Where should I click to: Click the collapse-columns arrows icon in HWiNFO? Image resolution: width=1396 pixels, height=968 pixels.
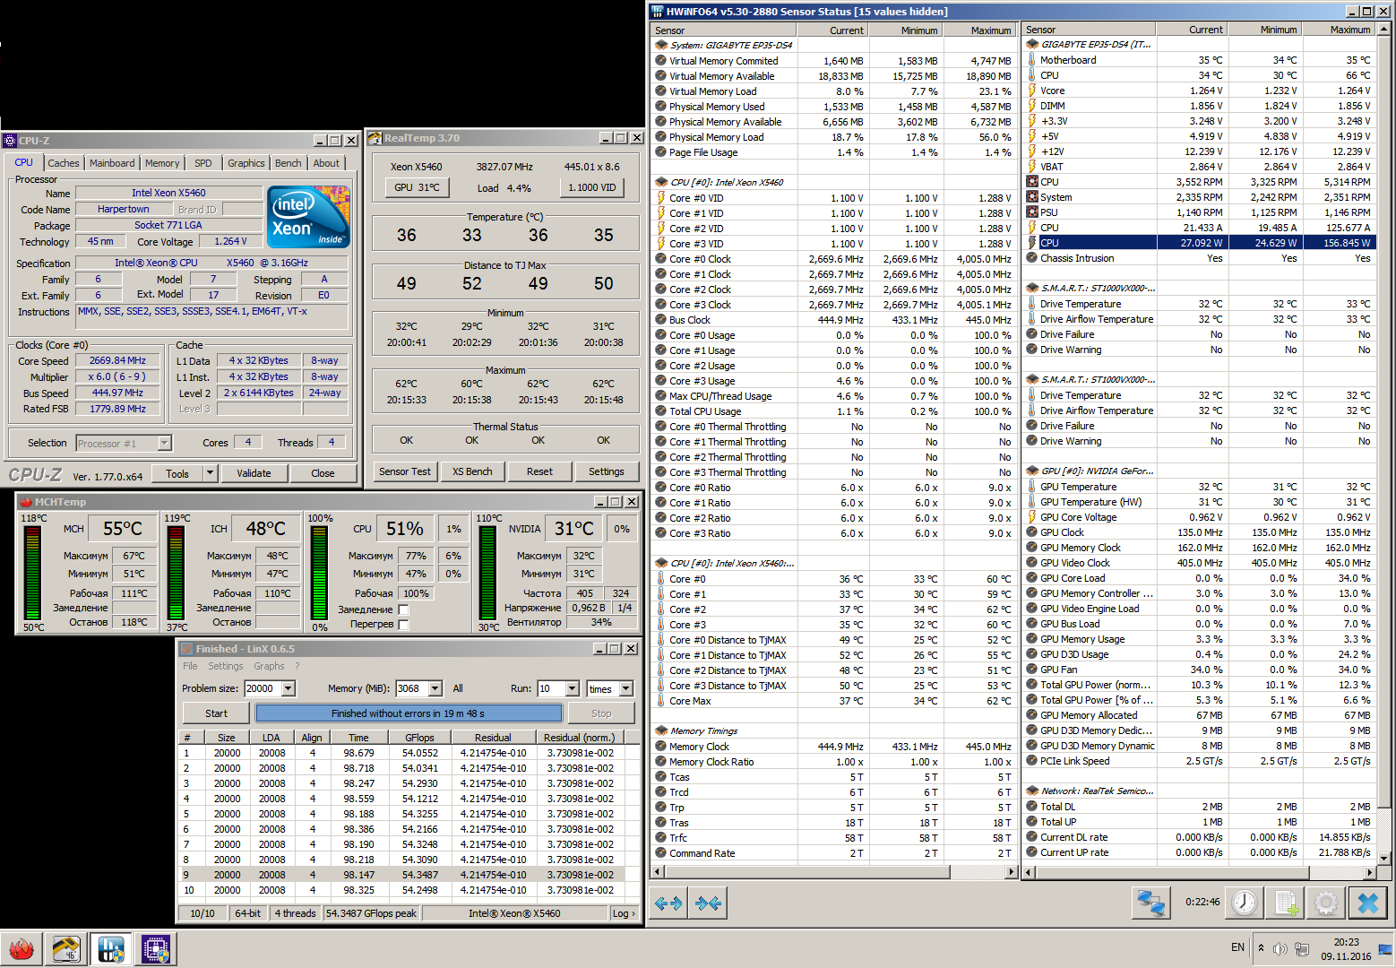pyautogui.click(x=708, y=903)
